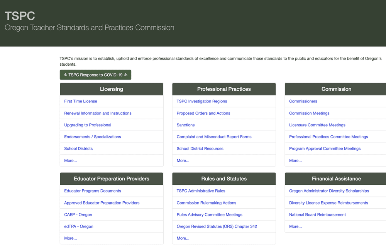
Task: Expand More... in the Commission panel
Action: click(x=295, y=160)
